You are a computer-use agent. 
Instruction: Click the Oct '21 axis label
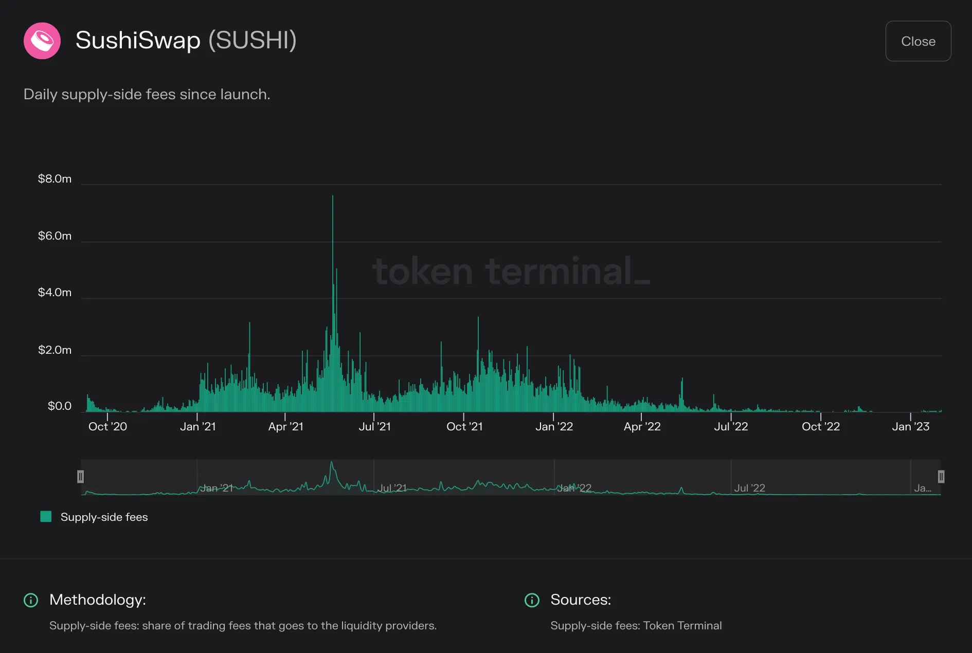(464, 426)
